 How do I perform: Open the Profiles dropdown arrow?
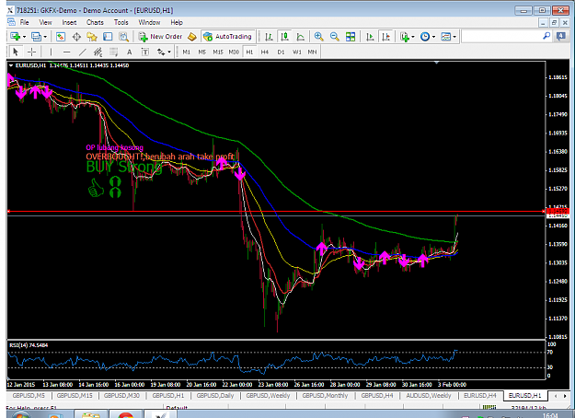point(45,37)
